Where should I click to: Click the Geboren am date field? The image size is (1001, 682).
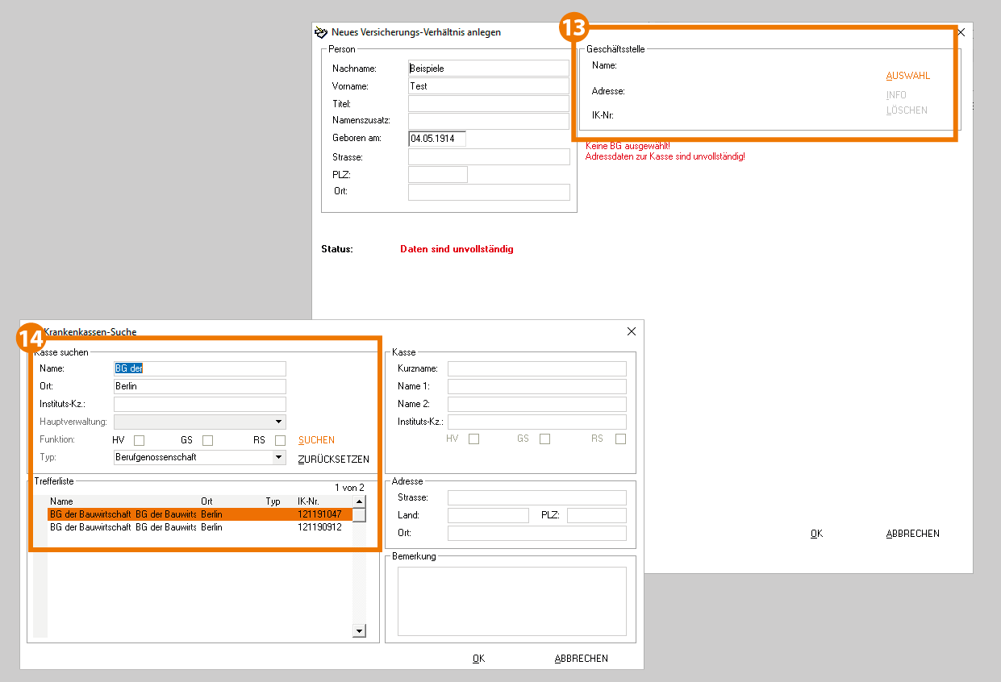click(436, 139)
